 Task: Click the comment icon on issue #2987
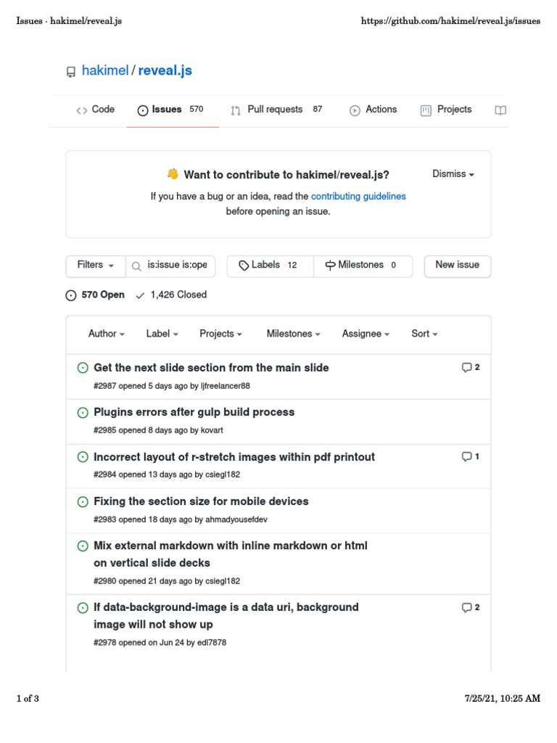[x=466, y=368]
